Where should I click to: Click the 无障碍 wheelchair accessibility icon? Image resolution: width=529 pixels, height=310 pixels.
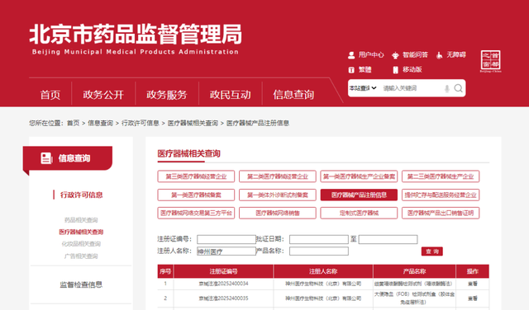(439, 55)
